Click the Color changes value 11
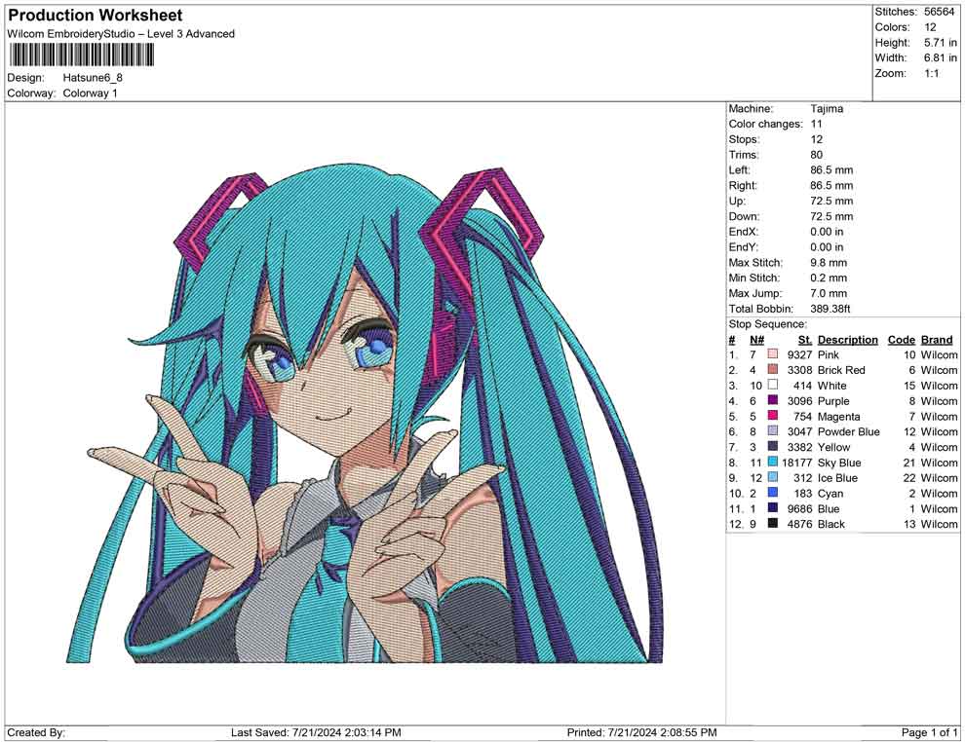This screenshot has width=965, height=742. tap(816, 125)
